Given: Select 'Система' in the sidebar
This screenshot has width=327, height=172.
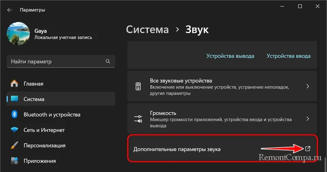Looking at the screenshot, I should tap(60, 99).
